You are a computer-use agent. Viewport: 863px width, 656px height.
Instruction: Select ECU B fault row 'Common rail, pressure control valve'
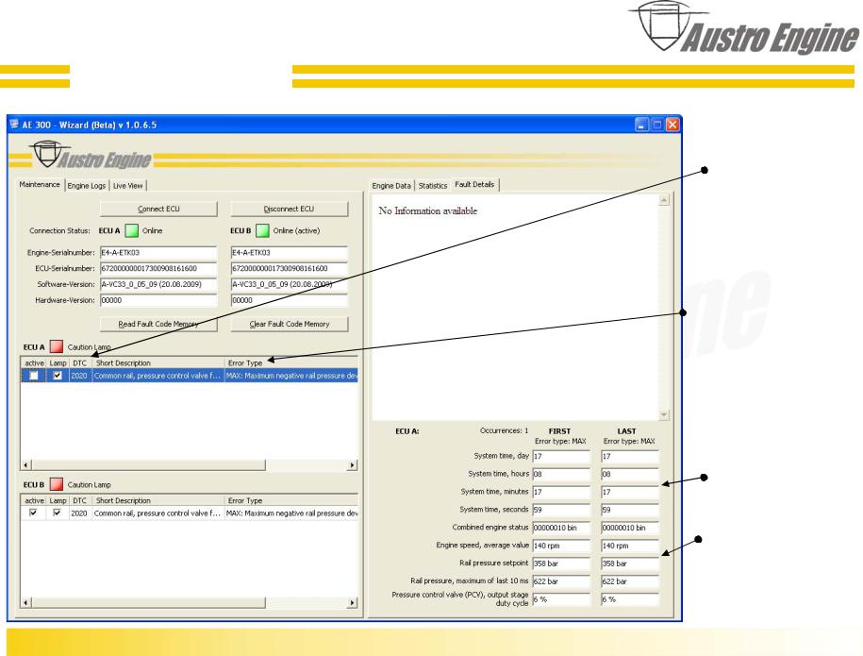(190, 513)
